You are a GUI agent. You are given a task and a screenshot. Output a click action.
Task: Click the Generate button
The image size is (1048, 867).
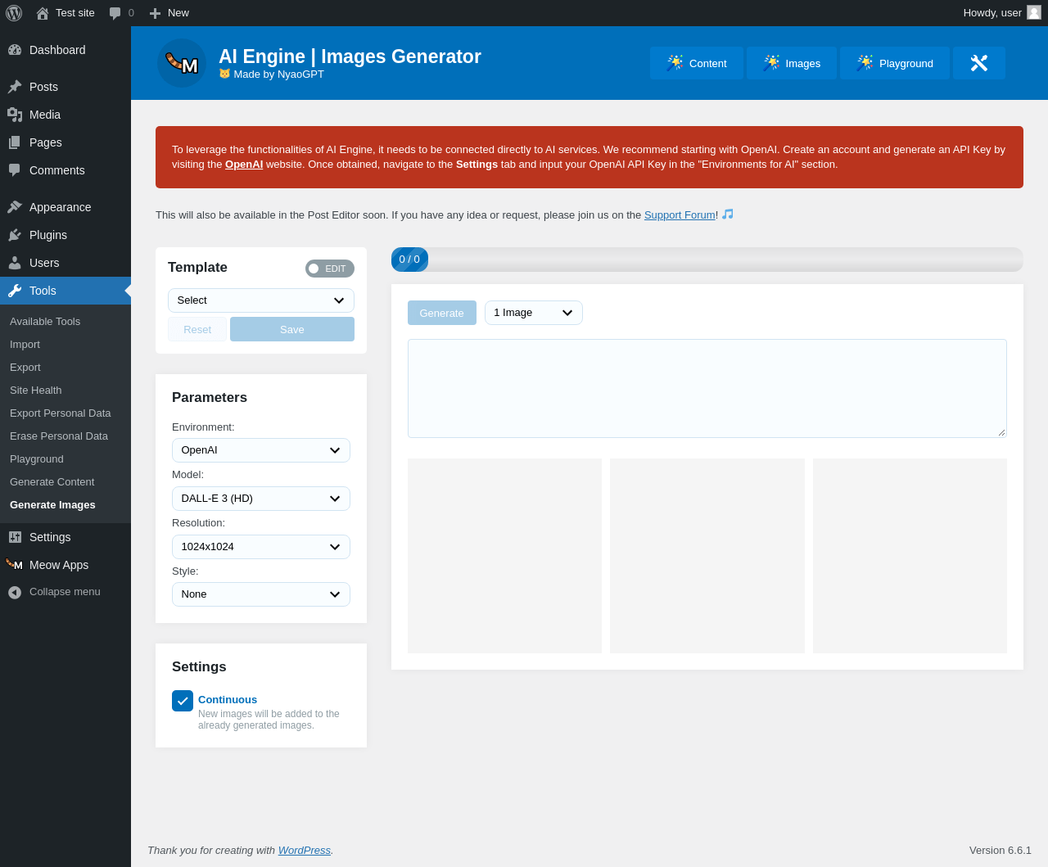[442, 313]
